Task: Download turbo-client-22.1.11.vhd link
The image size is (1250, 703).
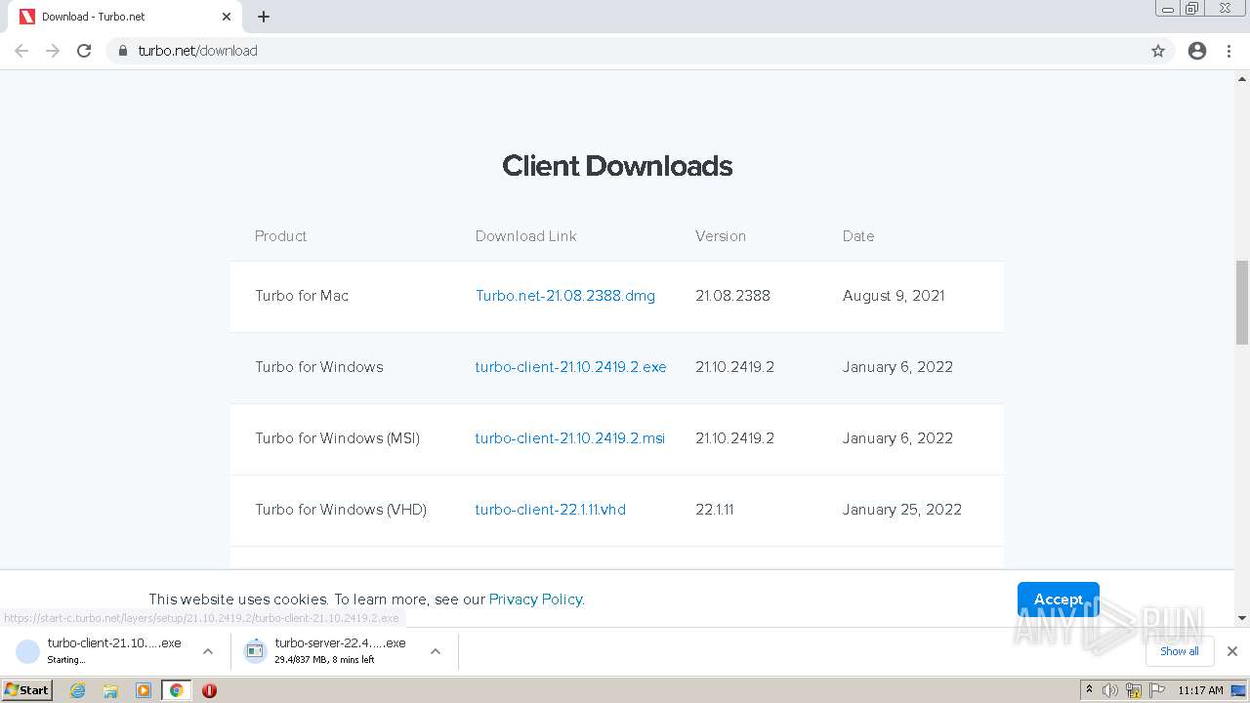Action: [551, 510]
